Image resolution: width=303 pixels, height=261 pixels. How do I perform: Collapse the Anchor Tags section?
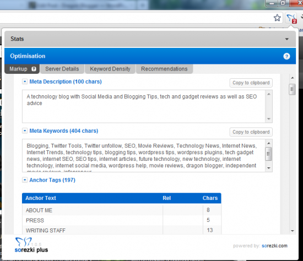pos(25,180)
